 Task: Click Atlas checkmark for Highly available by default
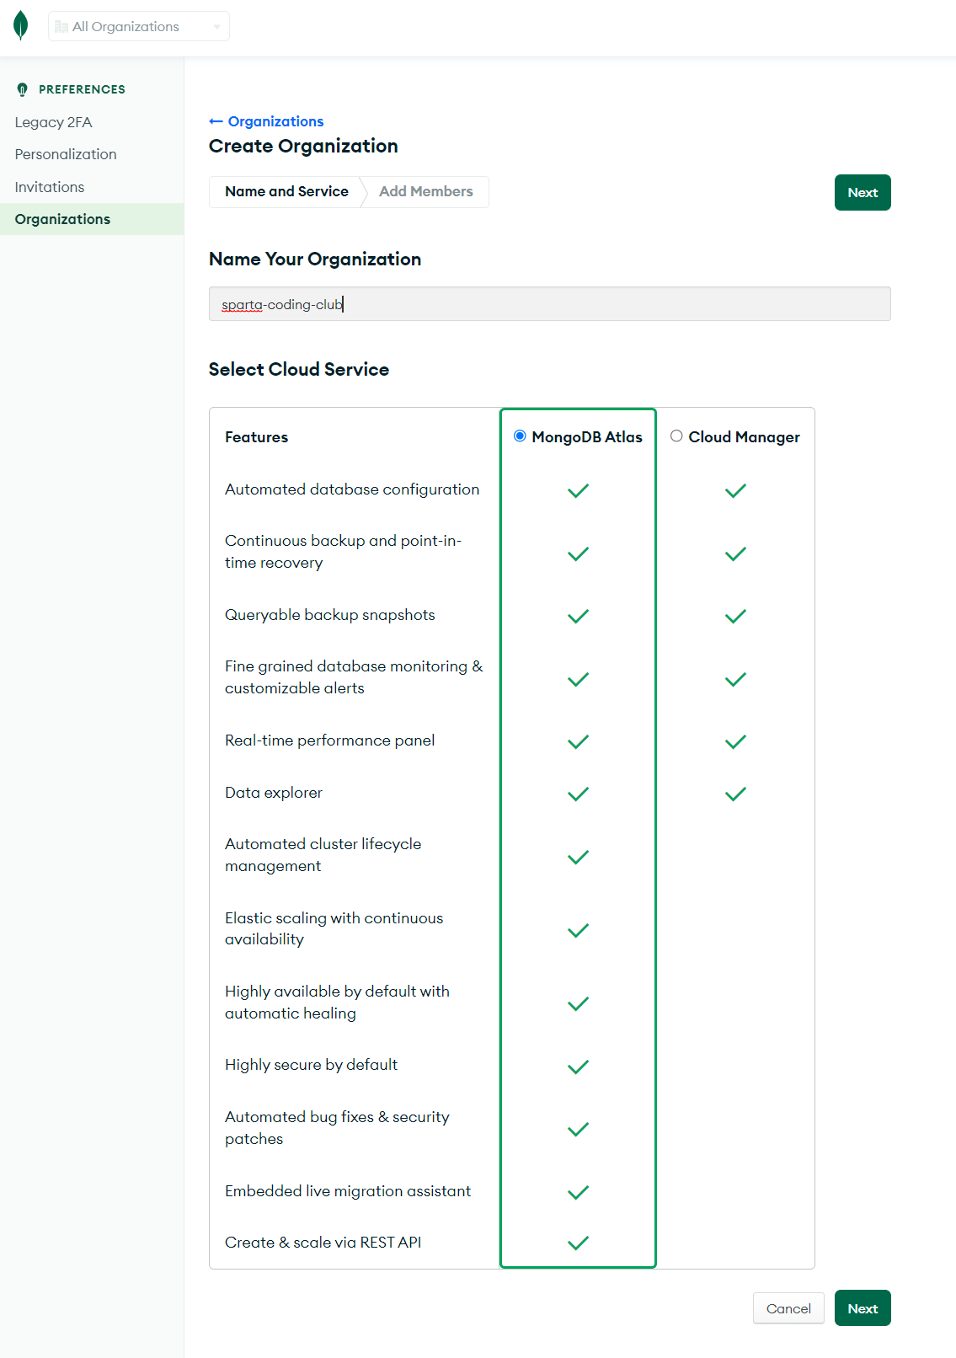pos(578,1003)
